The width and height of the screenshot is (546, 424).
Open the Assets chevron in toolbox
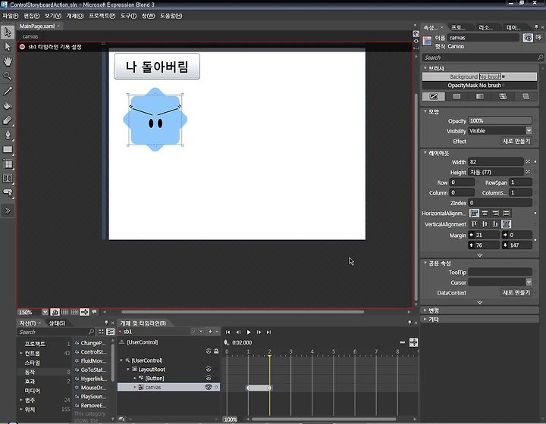pos(8,210)
